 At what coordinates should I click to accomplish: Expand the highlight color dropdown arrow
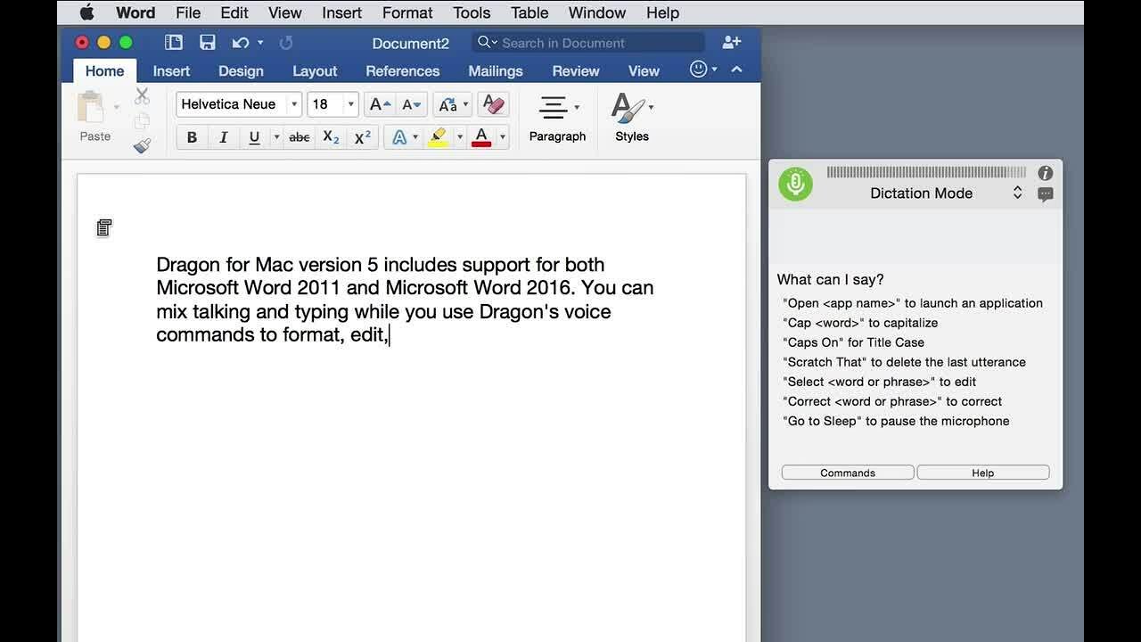tap(460, 137)
